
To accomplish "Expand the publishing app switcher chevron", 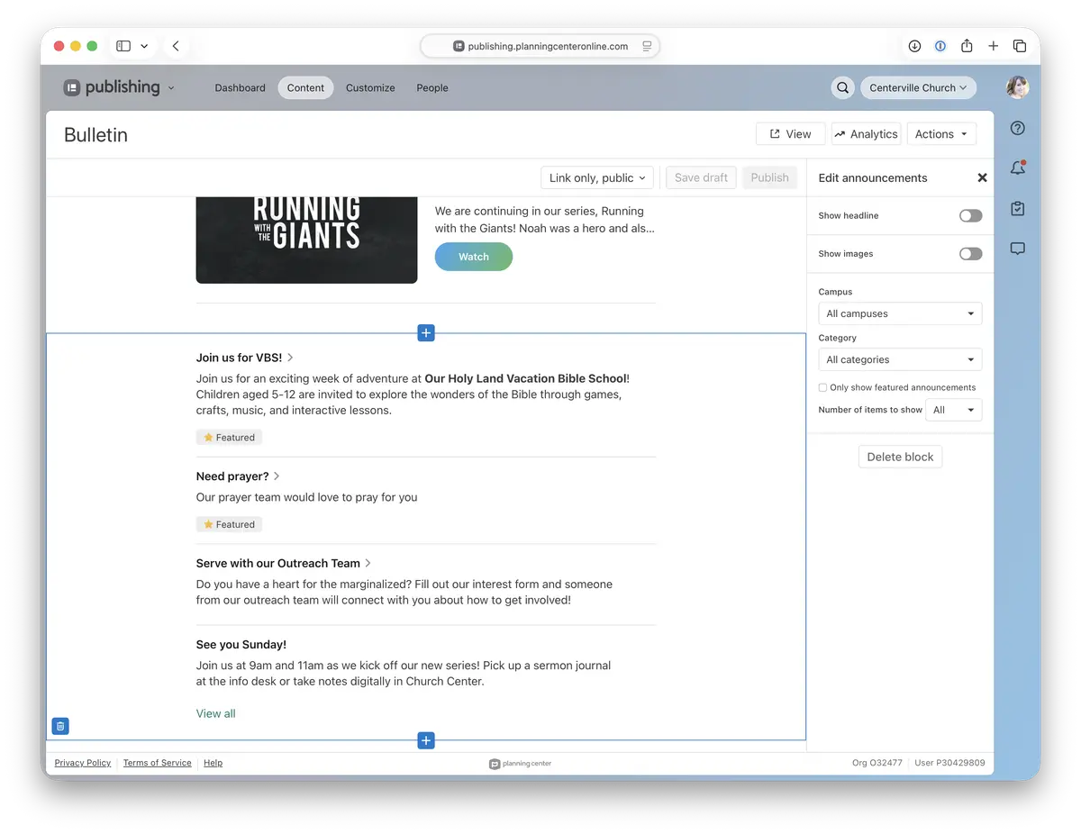I will point(171,88).
